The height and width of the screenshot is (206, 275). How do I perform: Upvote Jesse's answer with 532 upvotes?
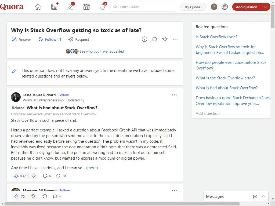20,176
